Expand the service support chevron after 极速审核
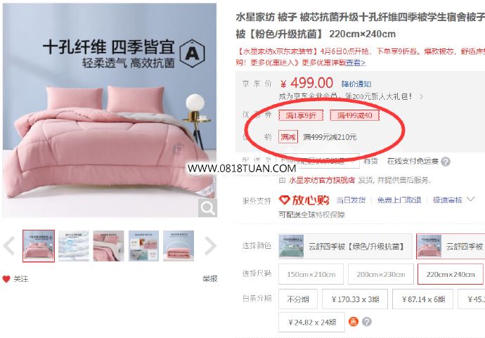This screenshot has height=338, width=485. point(470,199)
